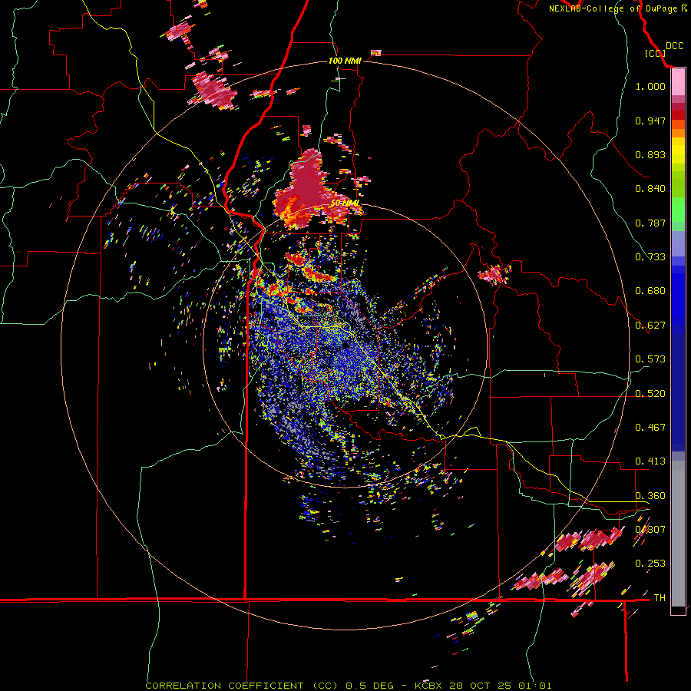
Task: Click the 20 OCT 25 01:01 timestamp
Action: [500, 686]
